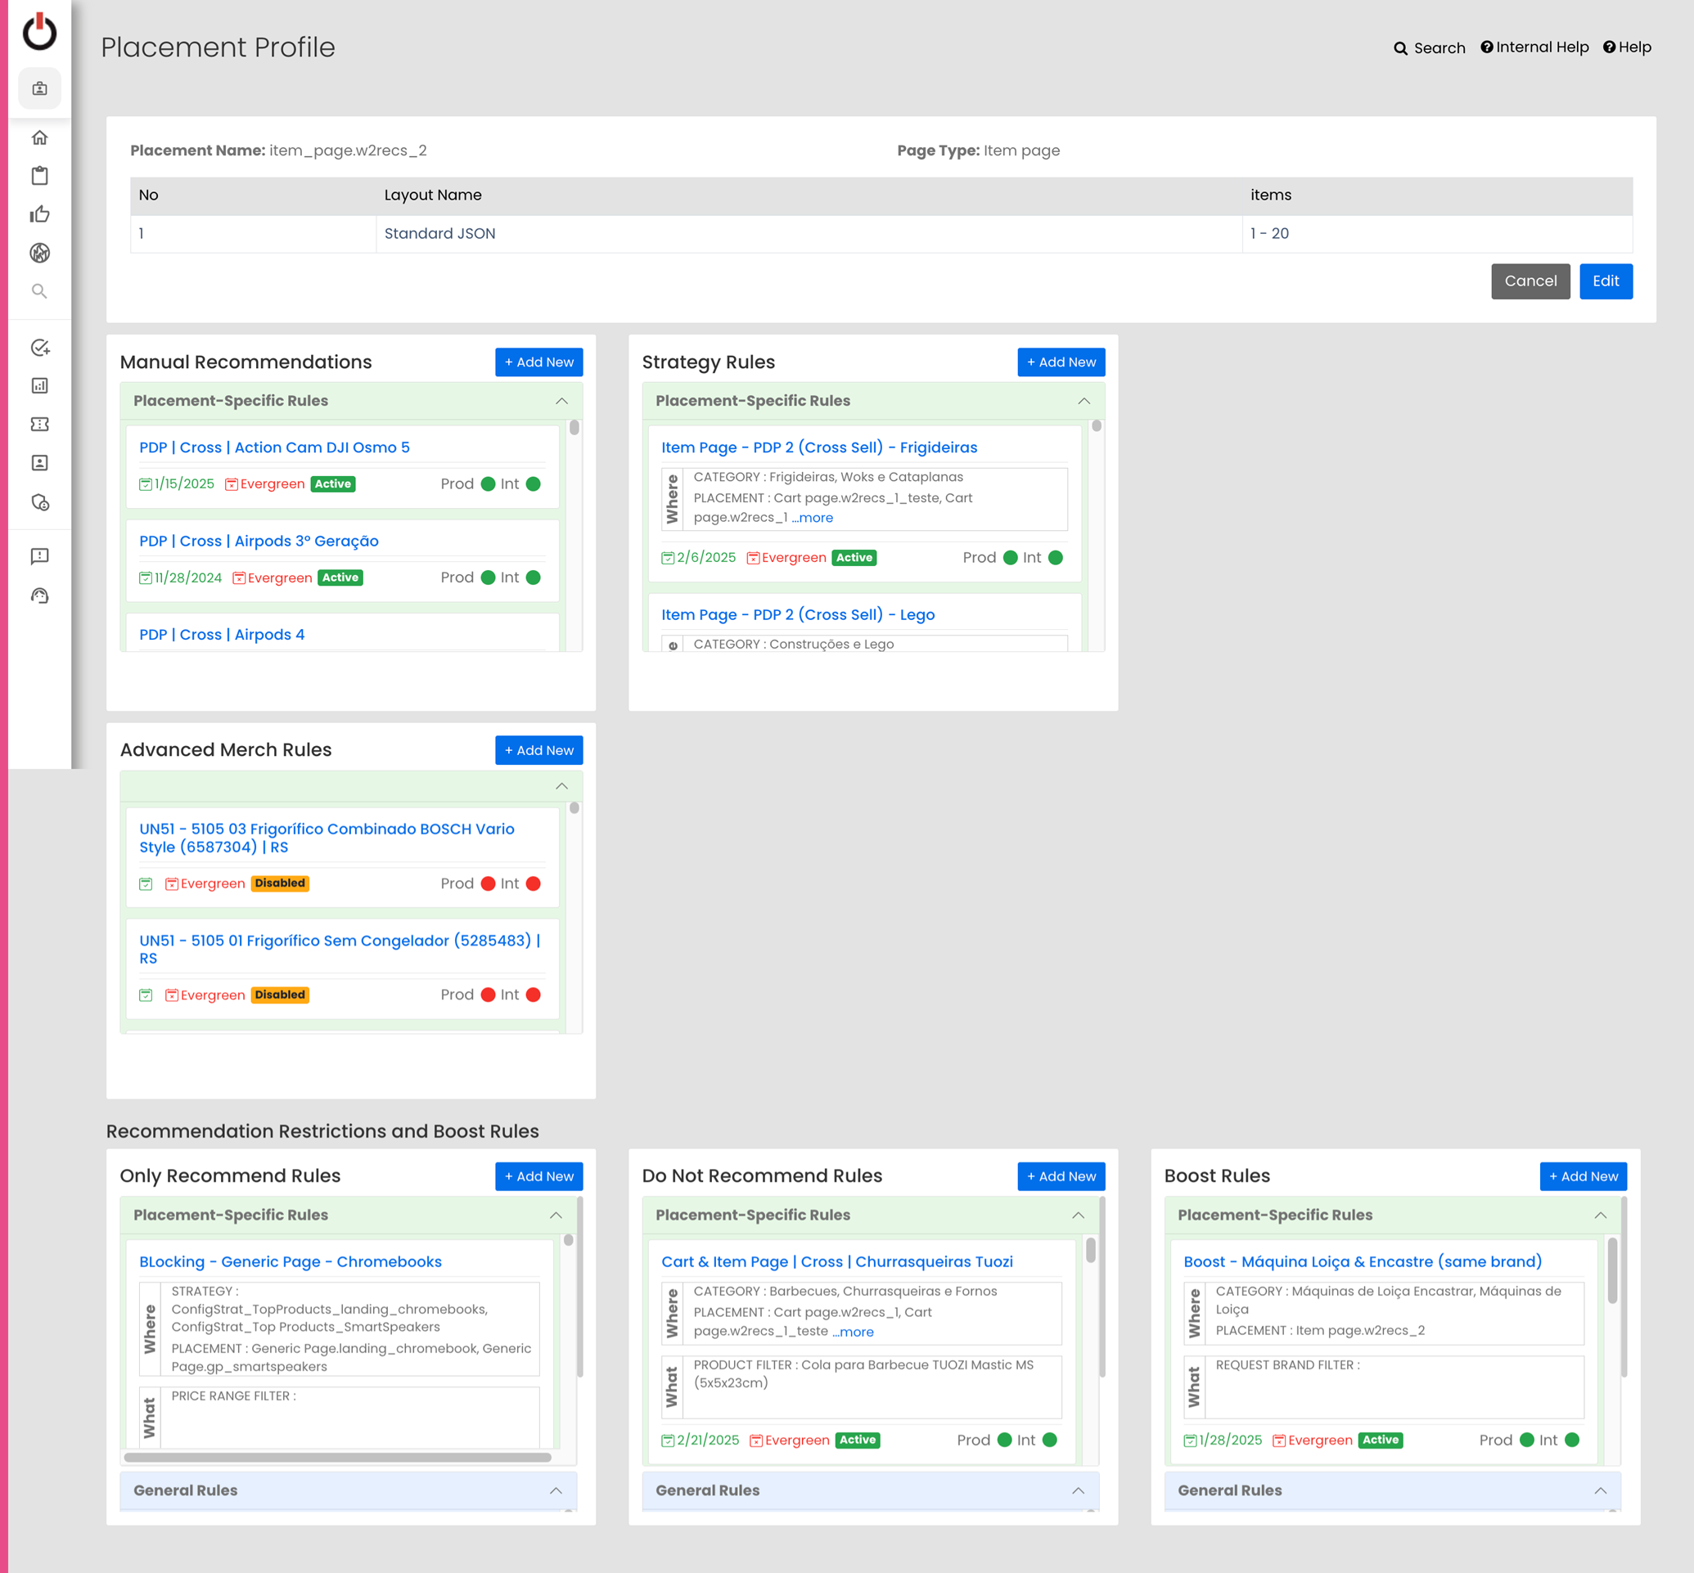1694x1573 pixels.
Task: Add new Strategy Rule
Action: 1061,362
